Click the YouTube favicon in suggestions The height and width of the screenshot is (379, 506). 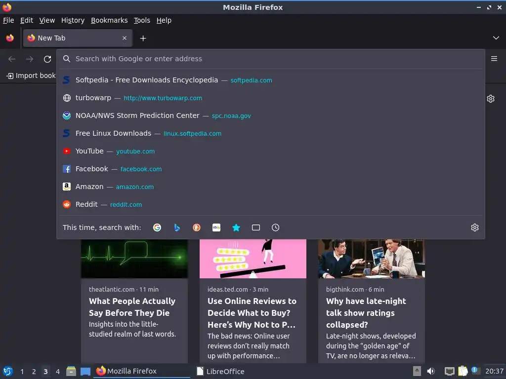coord(67,151)
